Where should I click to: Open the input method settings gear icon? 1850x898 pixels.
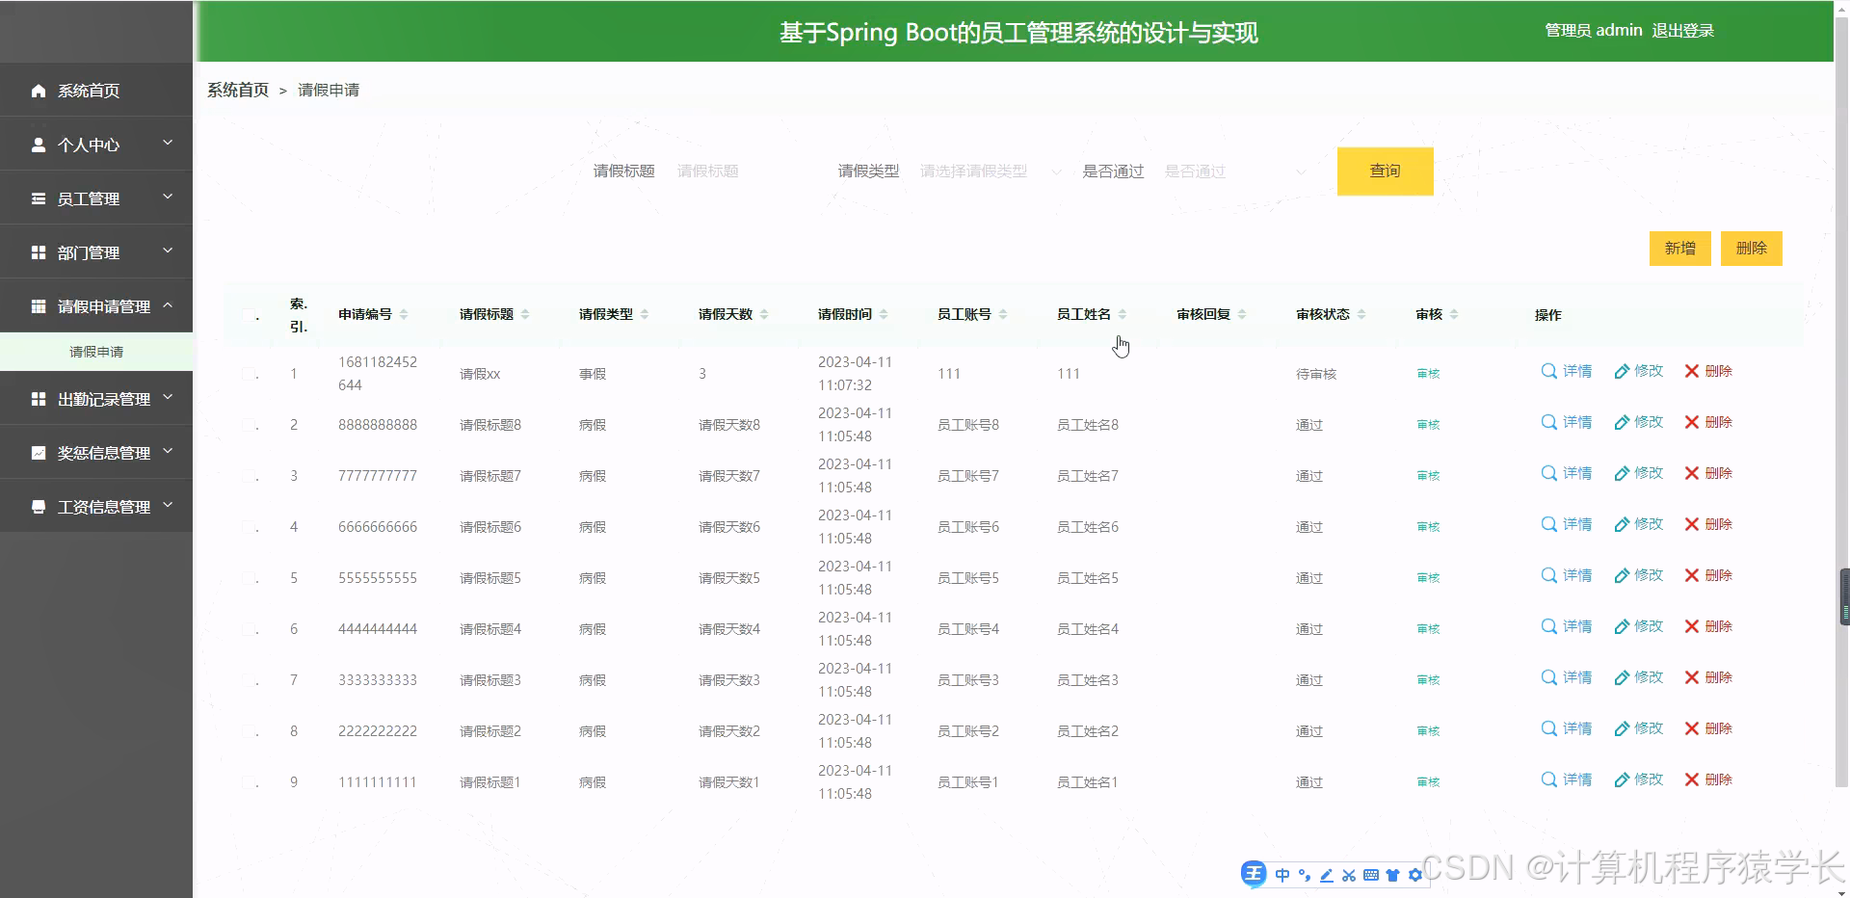[x=1414, y=875]
